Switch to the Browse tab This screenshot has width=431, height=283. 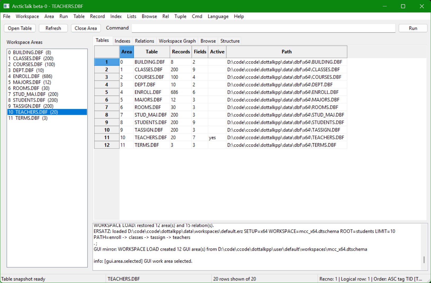coord(208,41)
